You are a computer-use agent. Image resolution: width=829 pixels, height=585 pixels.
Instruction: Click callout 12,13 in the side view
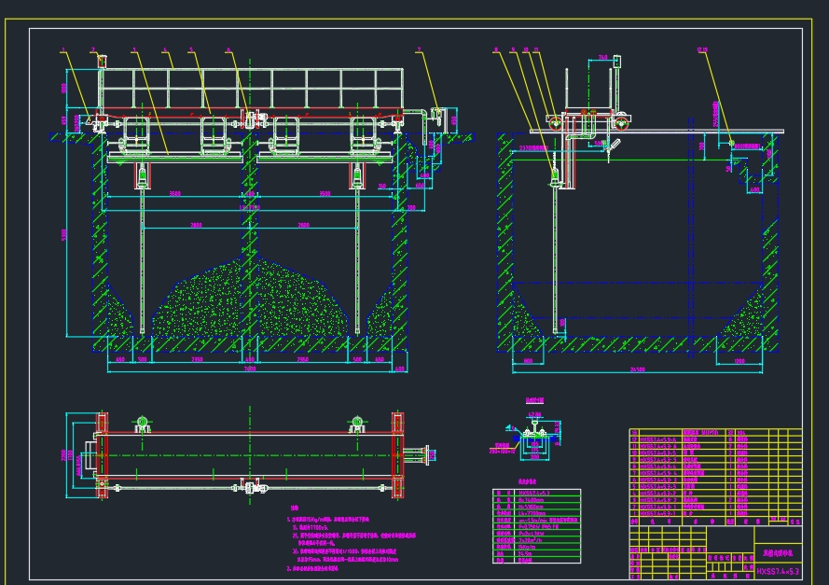(701, 49)
